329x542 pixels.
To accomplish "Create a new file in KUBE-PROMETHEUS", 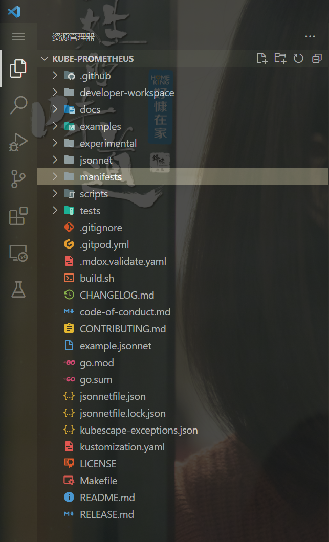I will coord(262,58).
